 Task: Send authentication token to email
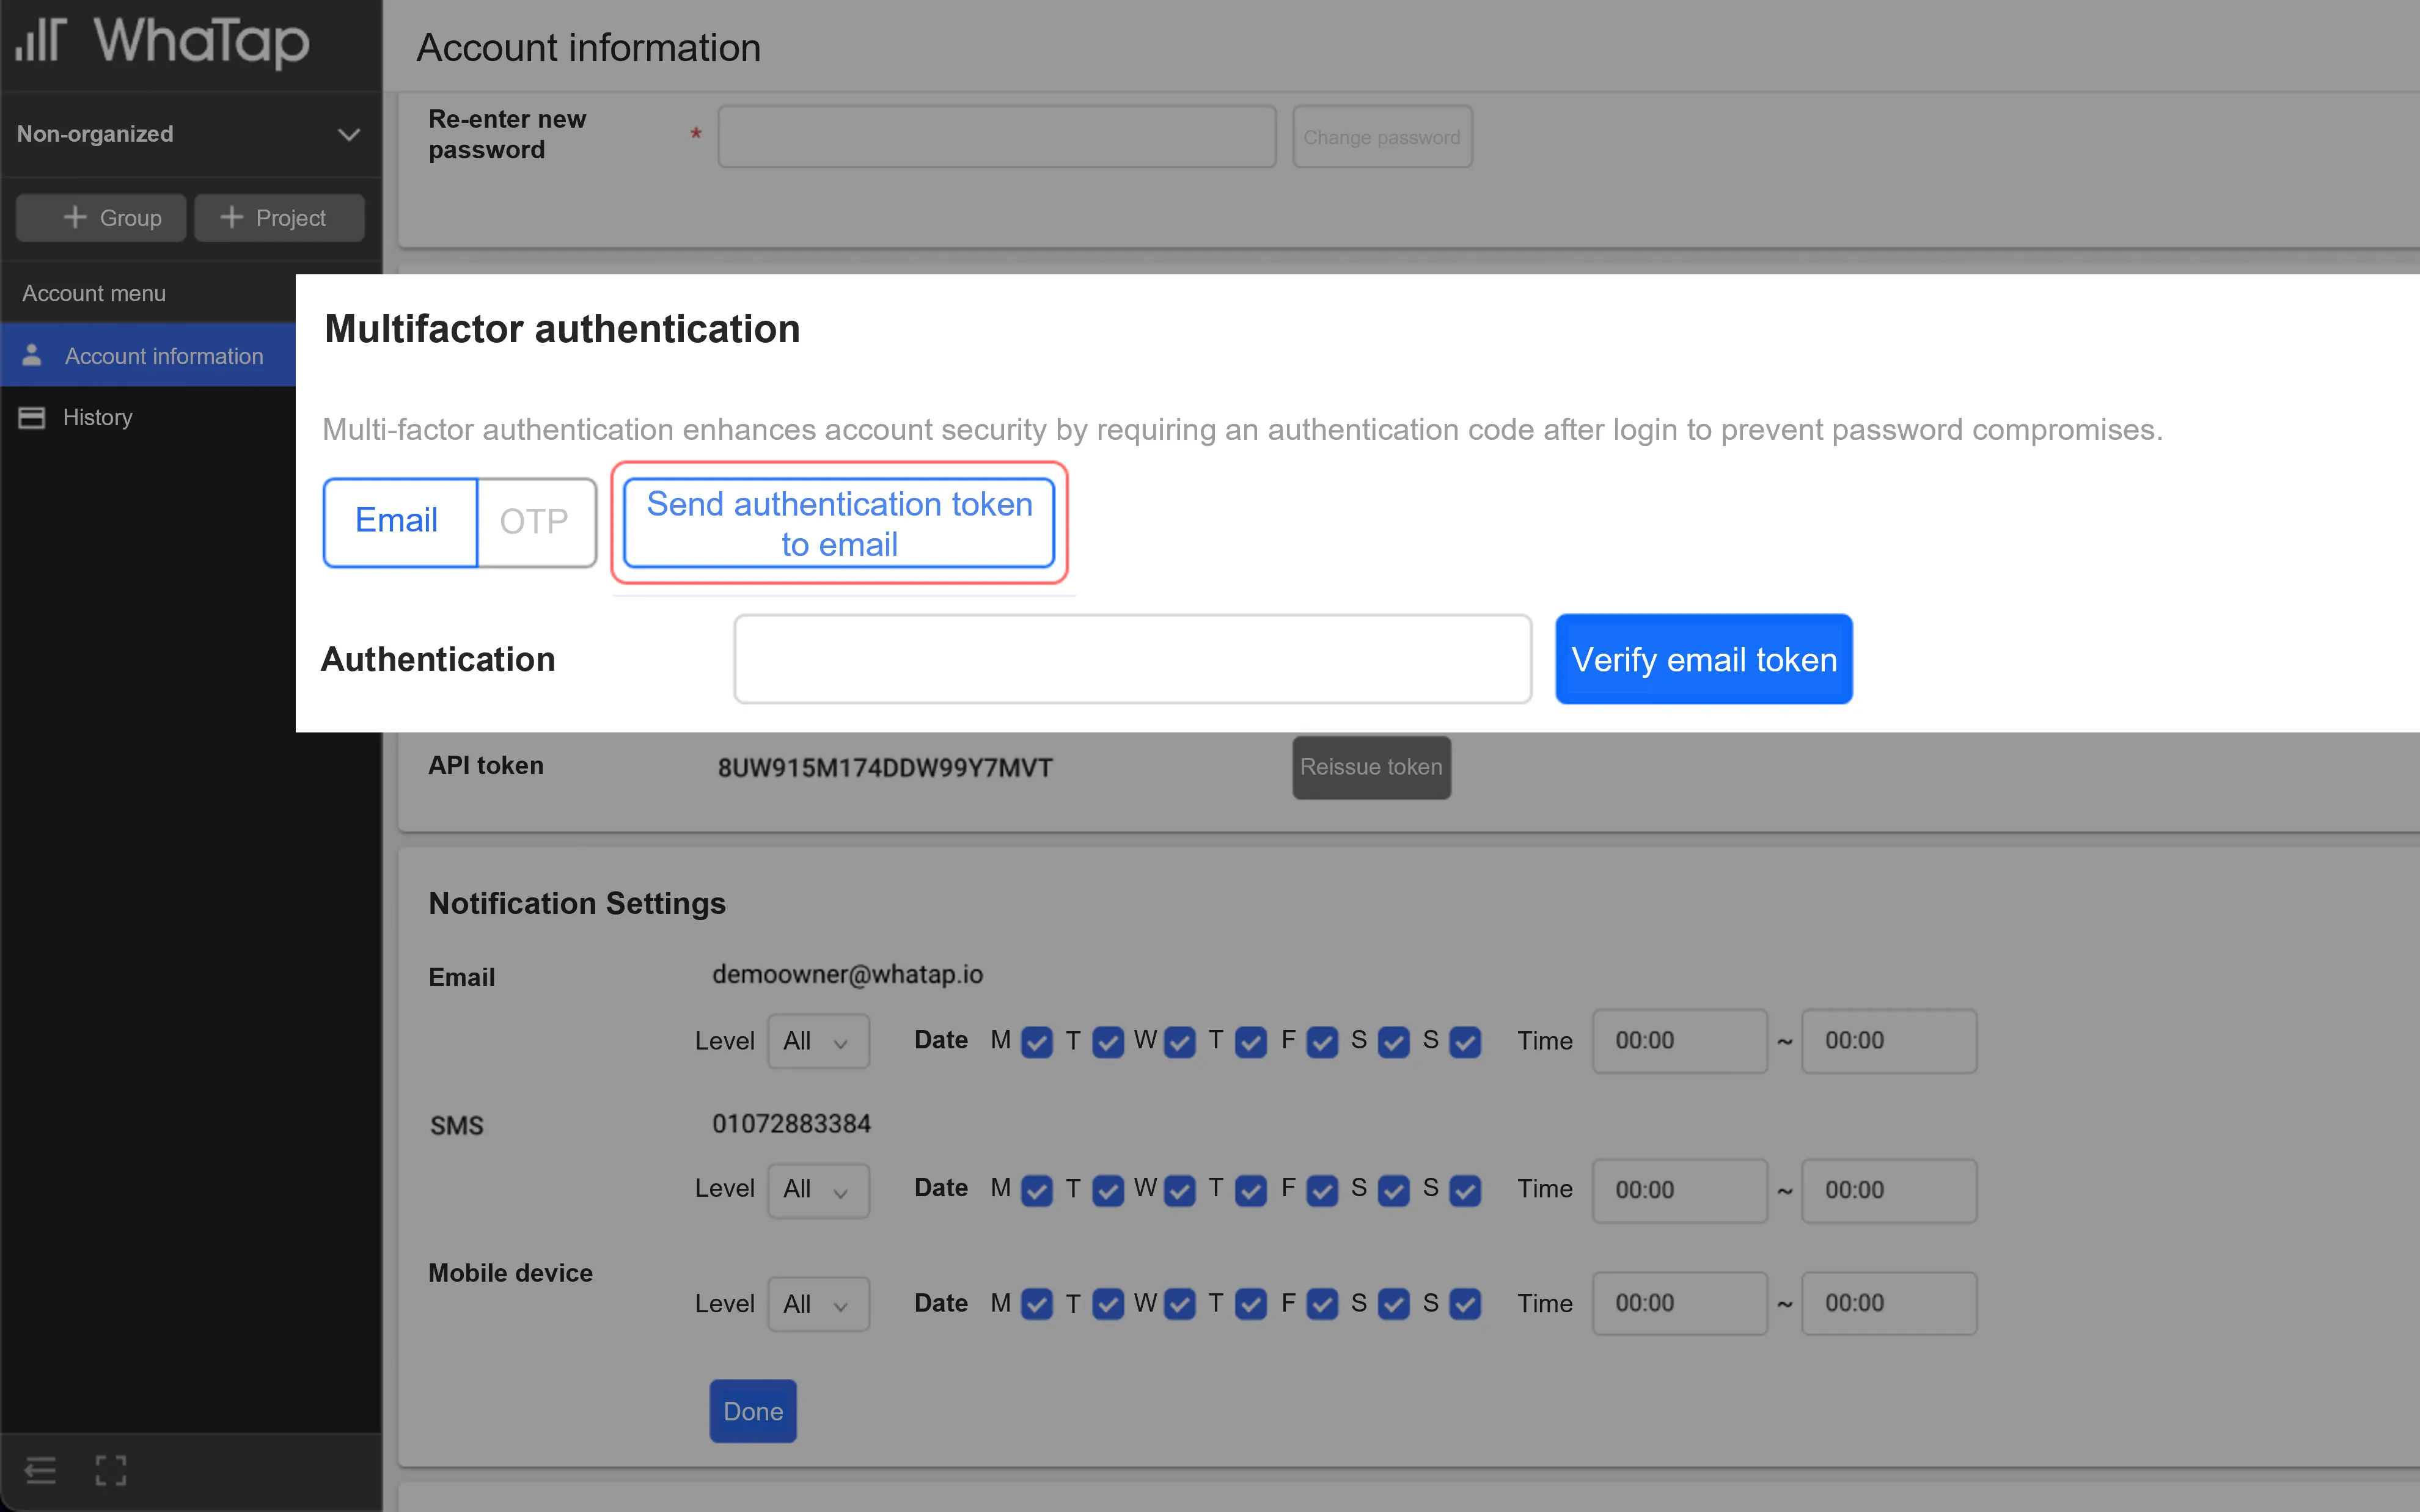point(839,523)
